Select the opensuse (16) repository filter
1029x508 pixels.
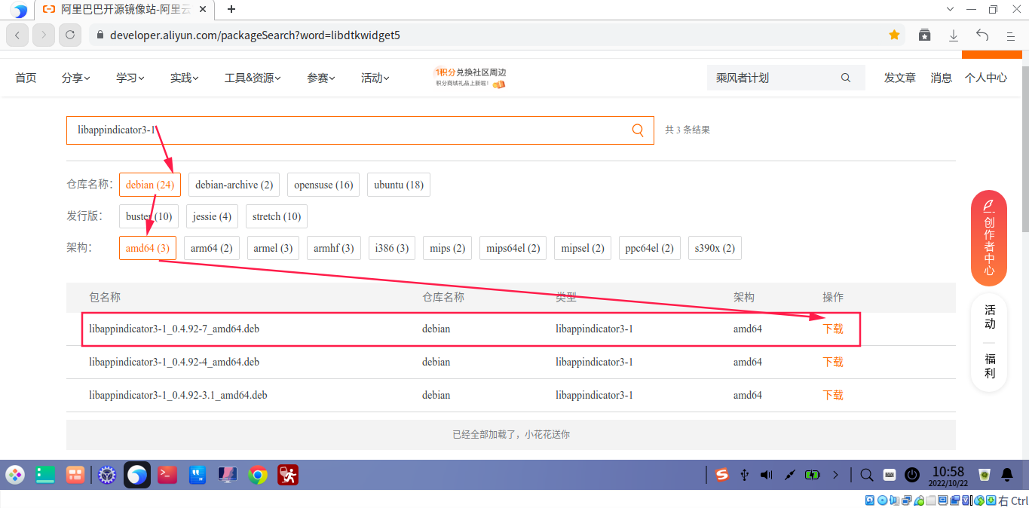(323, 185)
